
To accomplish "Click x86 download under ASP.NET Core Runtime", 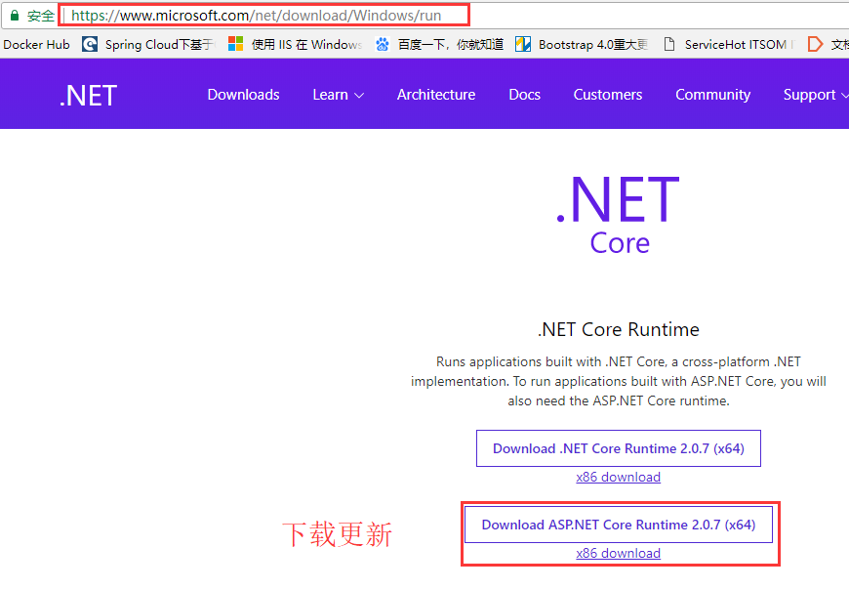I will pyautogui.click(x=618, y=553).
